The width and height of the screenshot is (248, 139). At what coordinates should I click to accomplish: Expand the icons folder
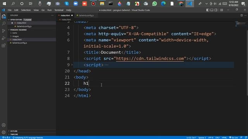click(15, 33)
